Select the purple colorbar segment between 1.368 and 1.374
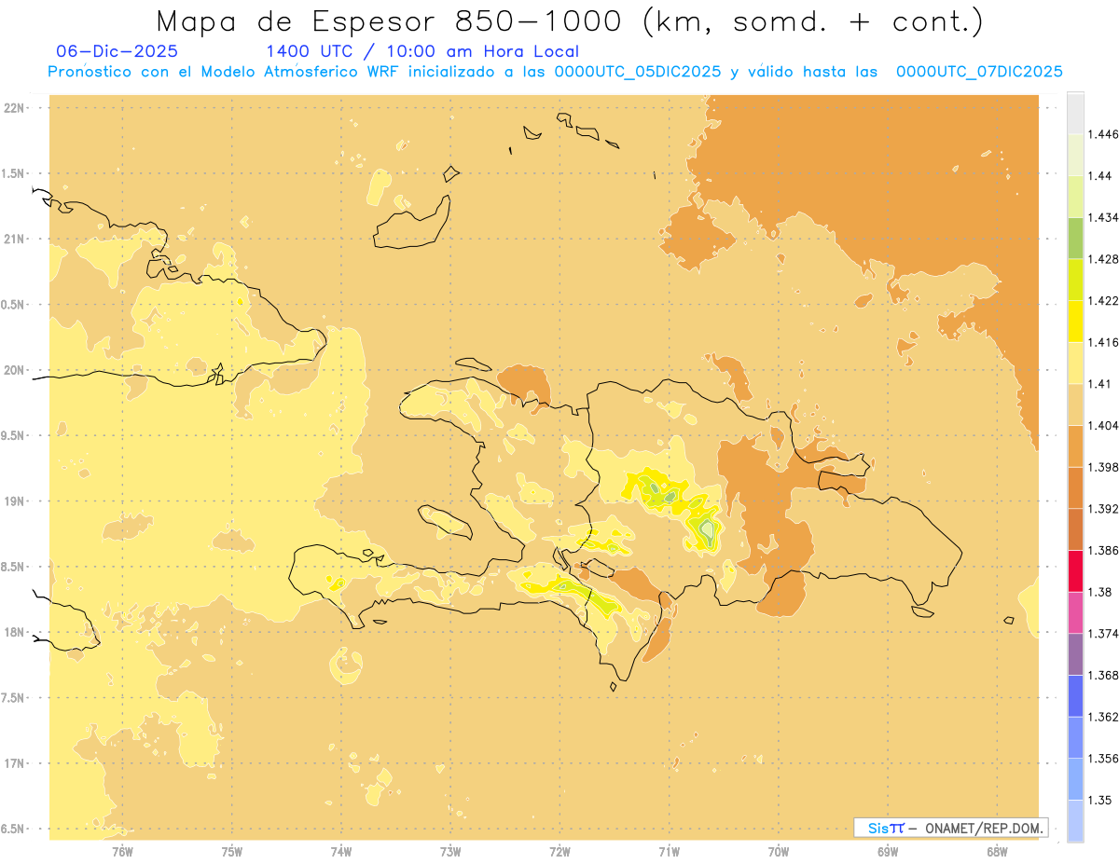The width and height of the screenshot is (1119, 864). (1075, 654)
